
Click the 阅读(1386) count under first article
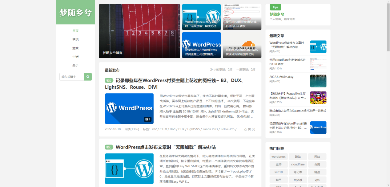point(132,129)
